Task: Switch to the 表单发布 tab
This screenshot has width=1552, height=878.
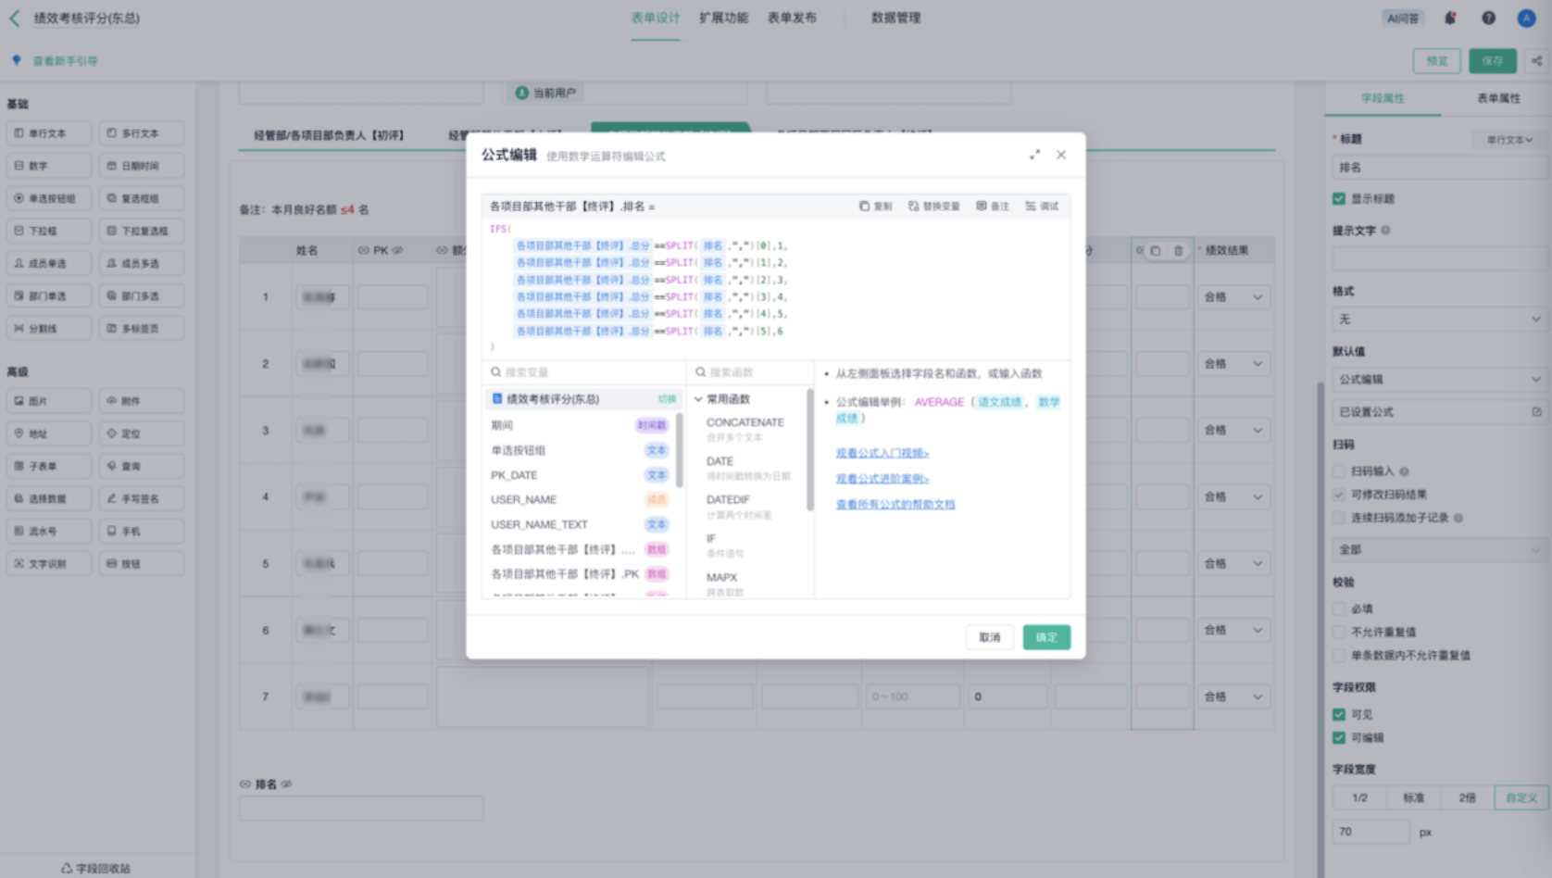Action: click(793, 18)
